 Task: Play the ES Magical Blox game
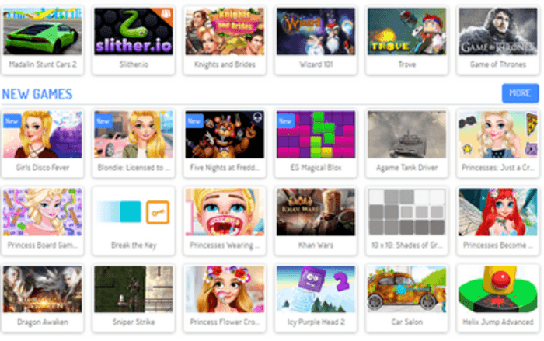316,134
